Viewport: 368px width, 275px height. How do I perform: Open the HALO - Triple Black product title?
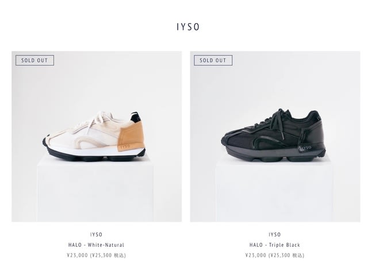275,245
